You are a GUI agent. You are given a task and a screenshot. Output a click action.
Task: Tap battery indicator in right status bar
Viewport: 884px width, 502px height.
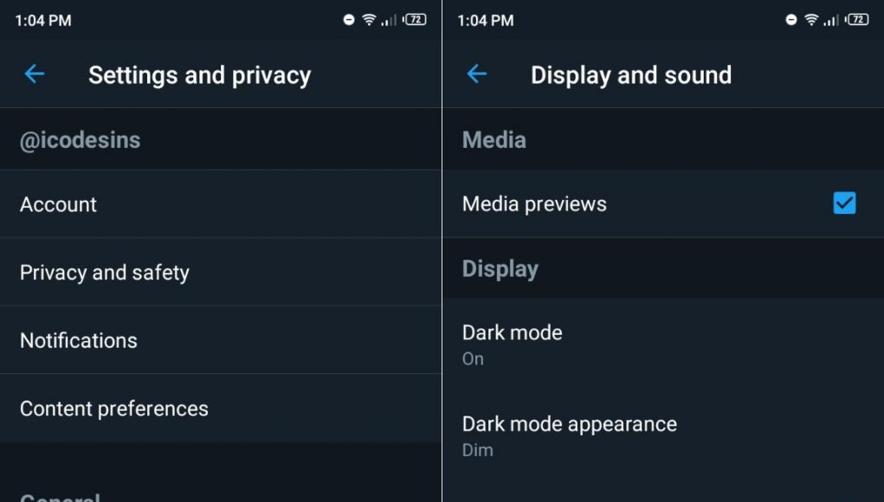point(857,20)
